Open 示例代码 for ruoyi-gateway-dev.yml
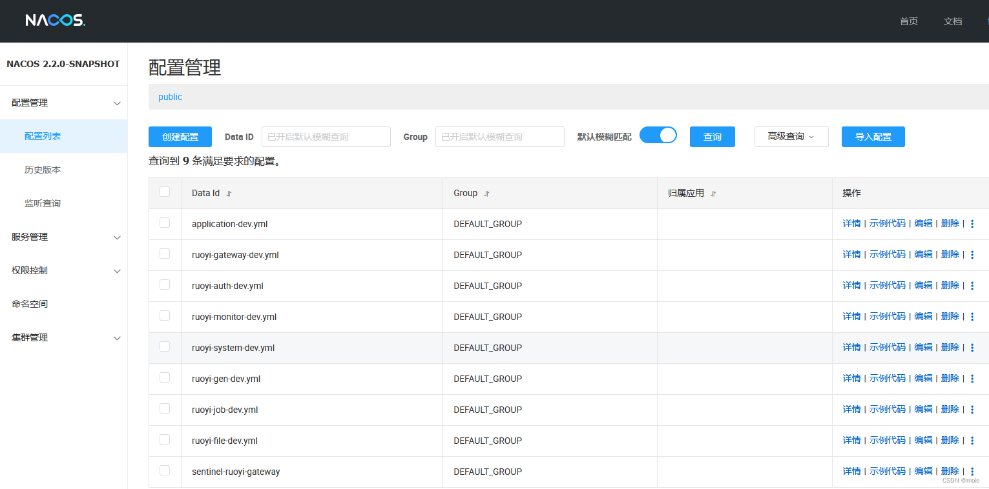Screen dimensions: 989x489 point(888,254)
